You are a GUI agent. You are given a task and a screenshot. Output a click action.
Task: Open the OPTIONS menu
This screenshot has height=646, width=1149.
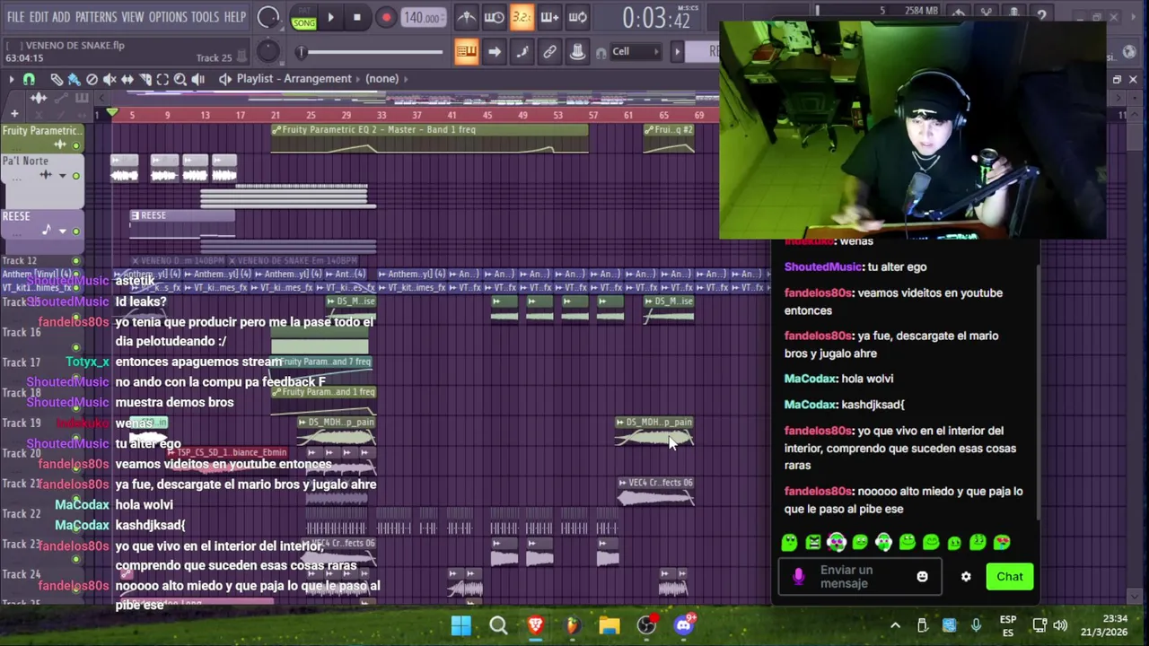[x=168, y=17]
